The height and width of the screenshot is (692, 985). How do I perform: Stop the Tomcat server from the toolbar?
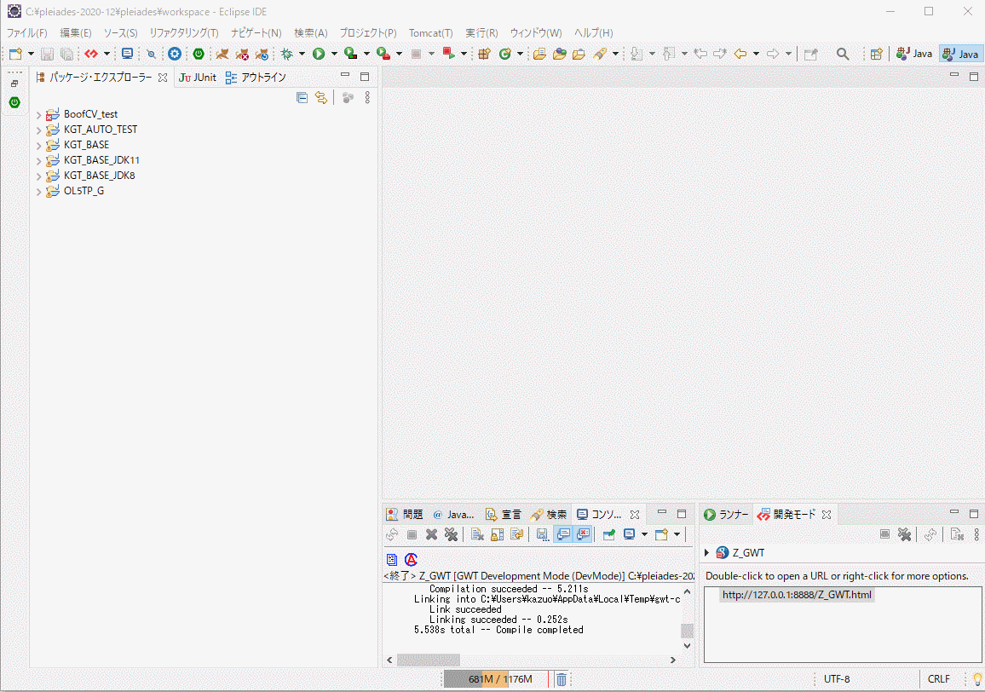(241, 53)
